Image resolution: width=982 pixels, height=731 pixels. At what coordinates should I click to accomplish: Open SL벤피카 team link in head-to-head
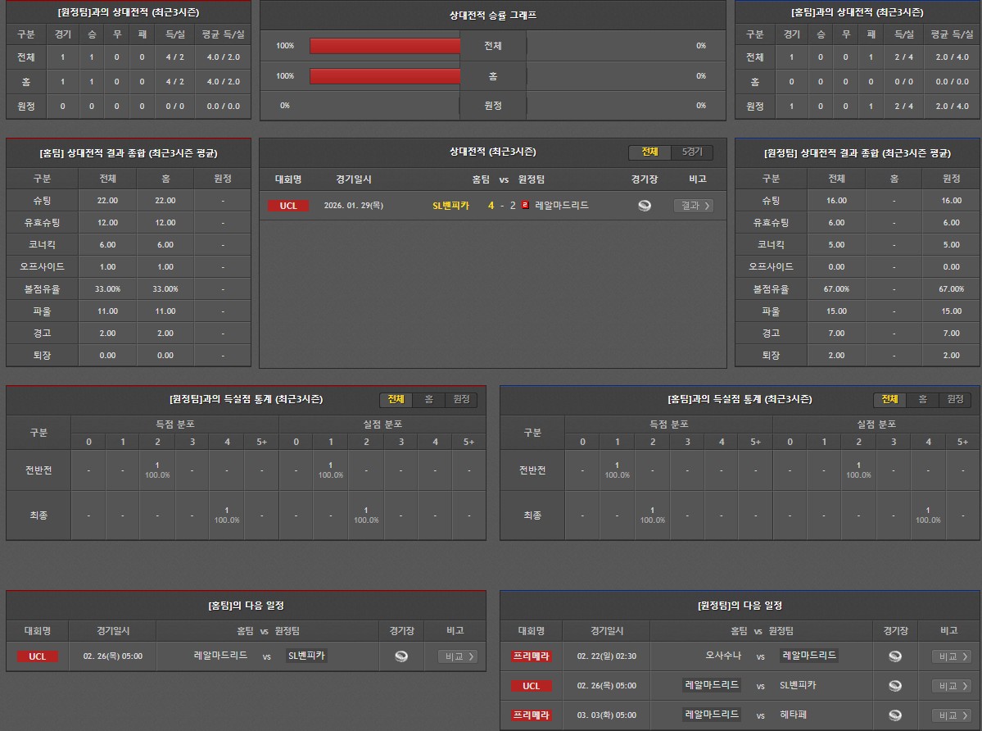[450, 206]
